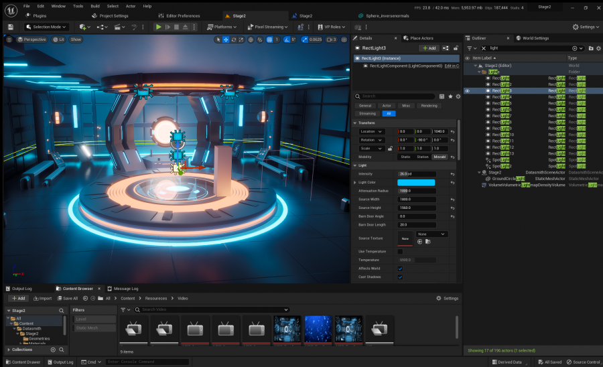
Task: Toggle scale snapping icon near 0.0625
Action: [305, 40]
